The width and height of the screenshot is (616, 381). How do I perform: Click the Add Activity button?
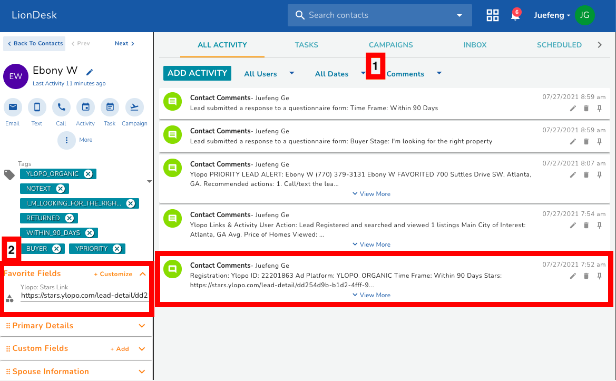[197, 73]
